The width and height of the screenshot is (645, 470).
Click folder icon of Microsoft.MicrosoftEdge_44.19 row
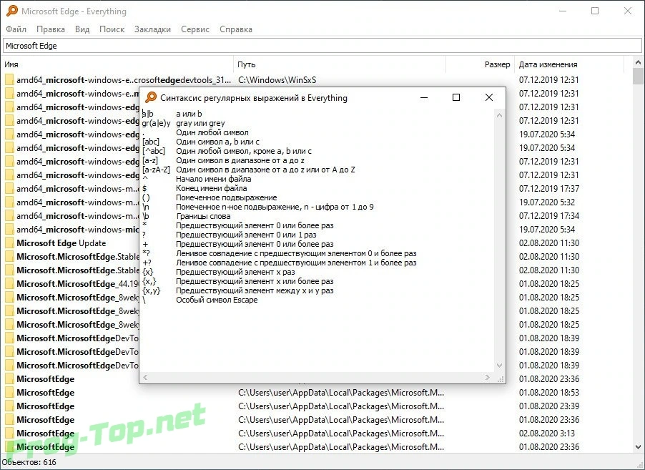point(9,283)
